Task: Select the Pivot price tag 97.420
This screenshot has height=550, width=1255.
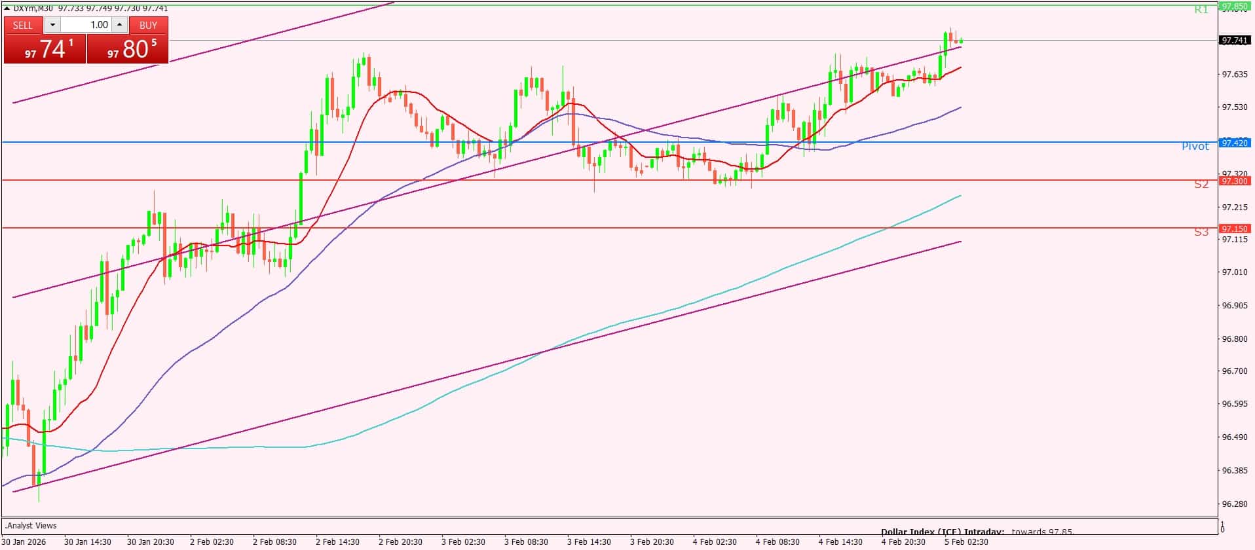Action: [x=1234, y=143]
